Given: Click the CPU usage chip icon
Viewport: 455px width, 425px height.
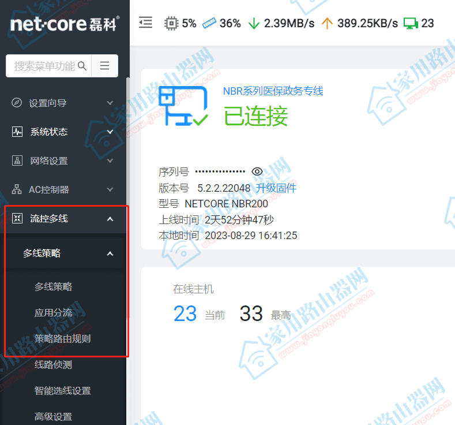Looking at the screenshot, I should pos(171,23).
